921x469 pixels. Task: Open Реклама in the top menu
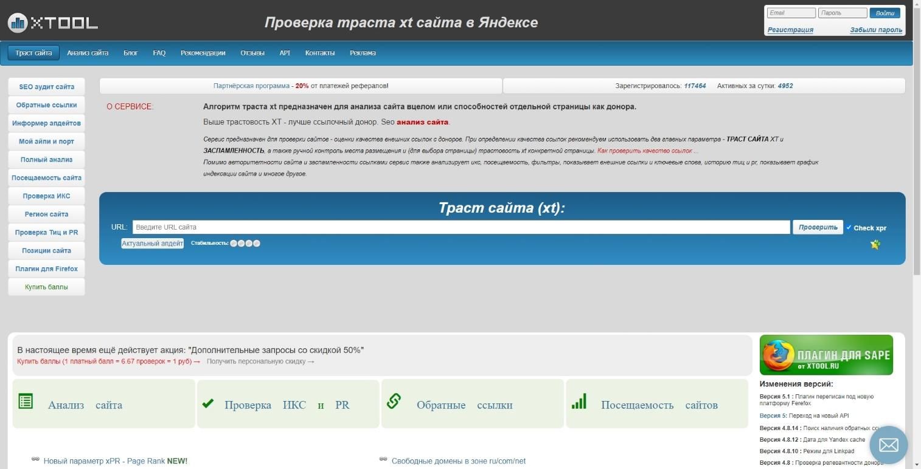(363, 53)
